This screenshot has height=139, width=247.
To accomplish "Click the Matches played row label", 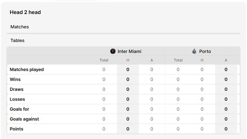I will click(27, 70).
